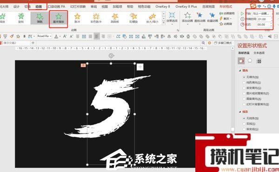
Task: Click the size and properties icon
Action: pyautogui.click(x=259, y=61)
